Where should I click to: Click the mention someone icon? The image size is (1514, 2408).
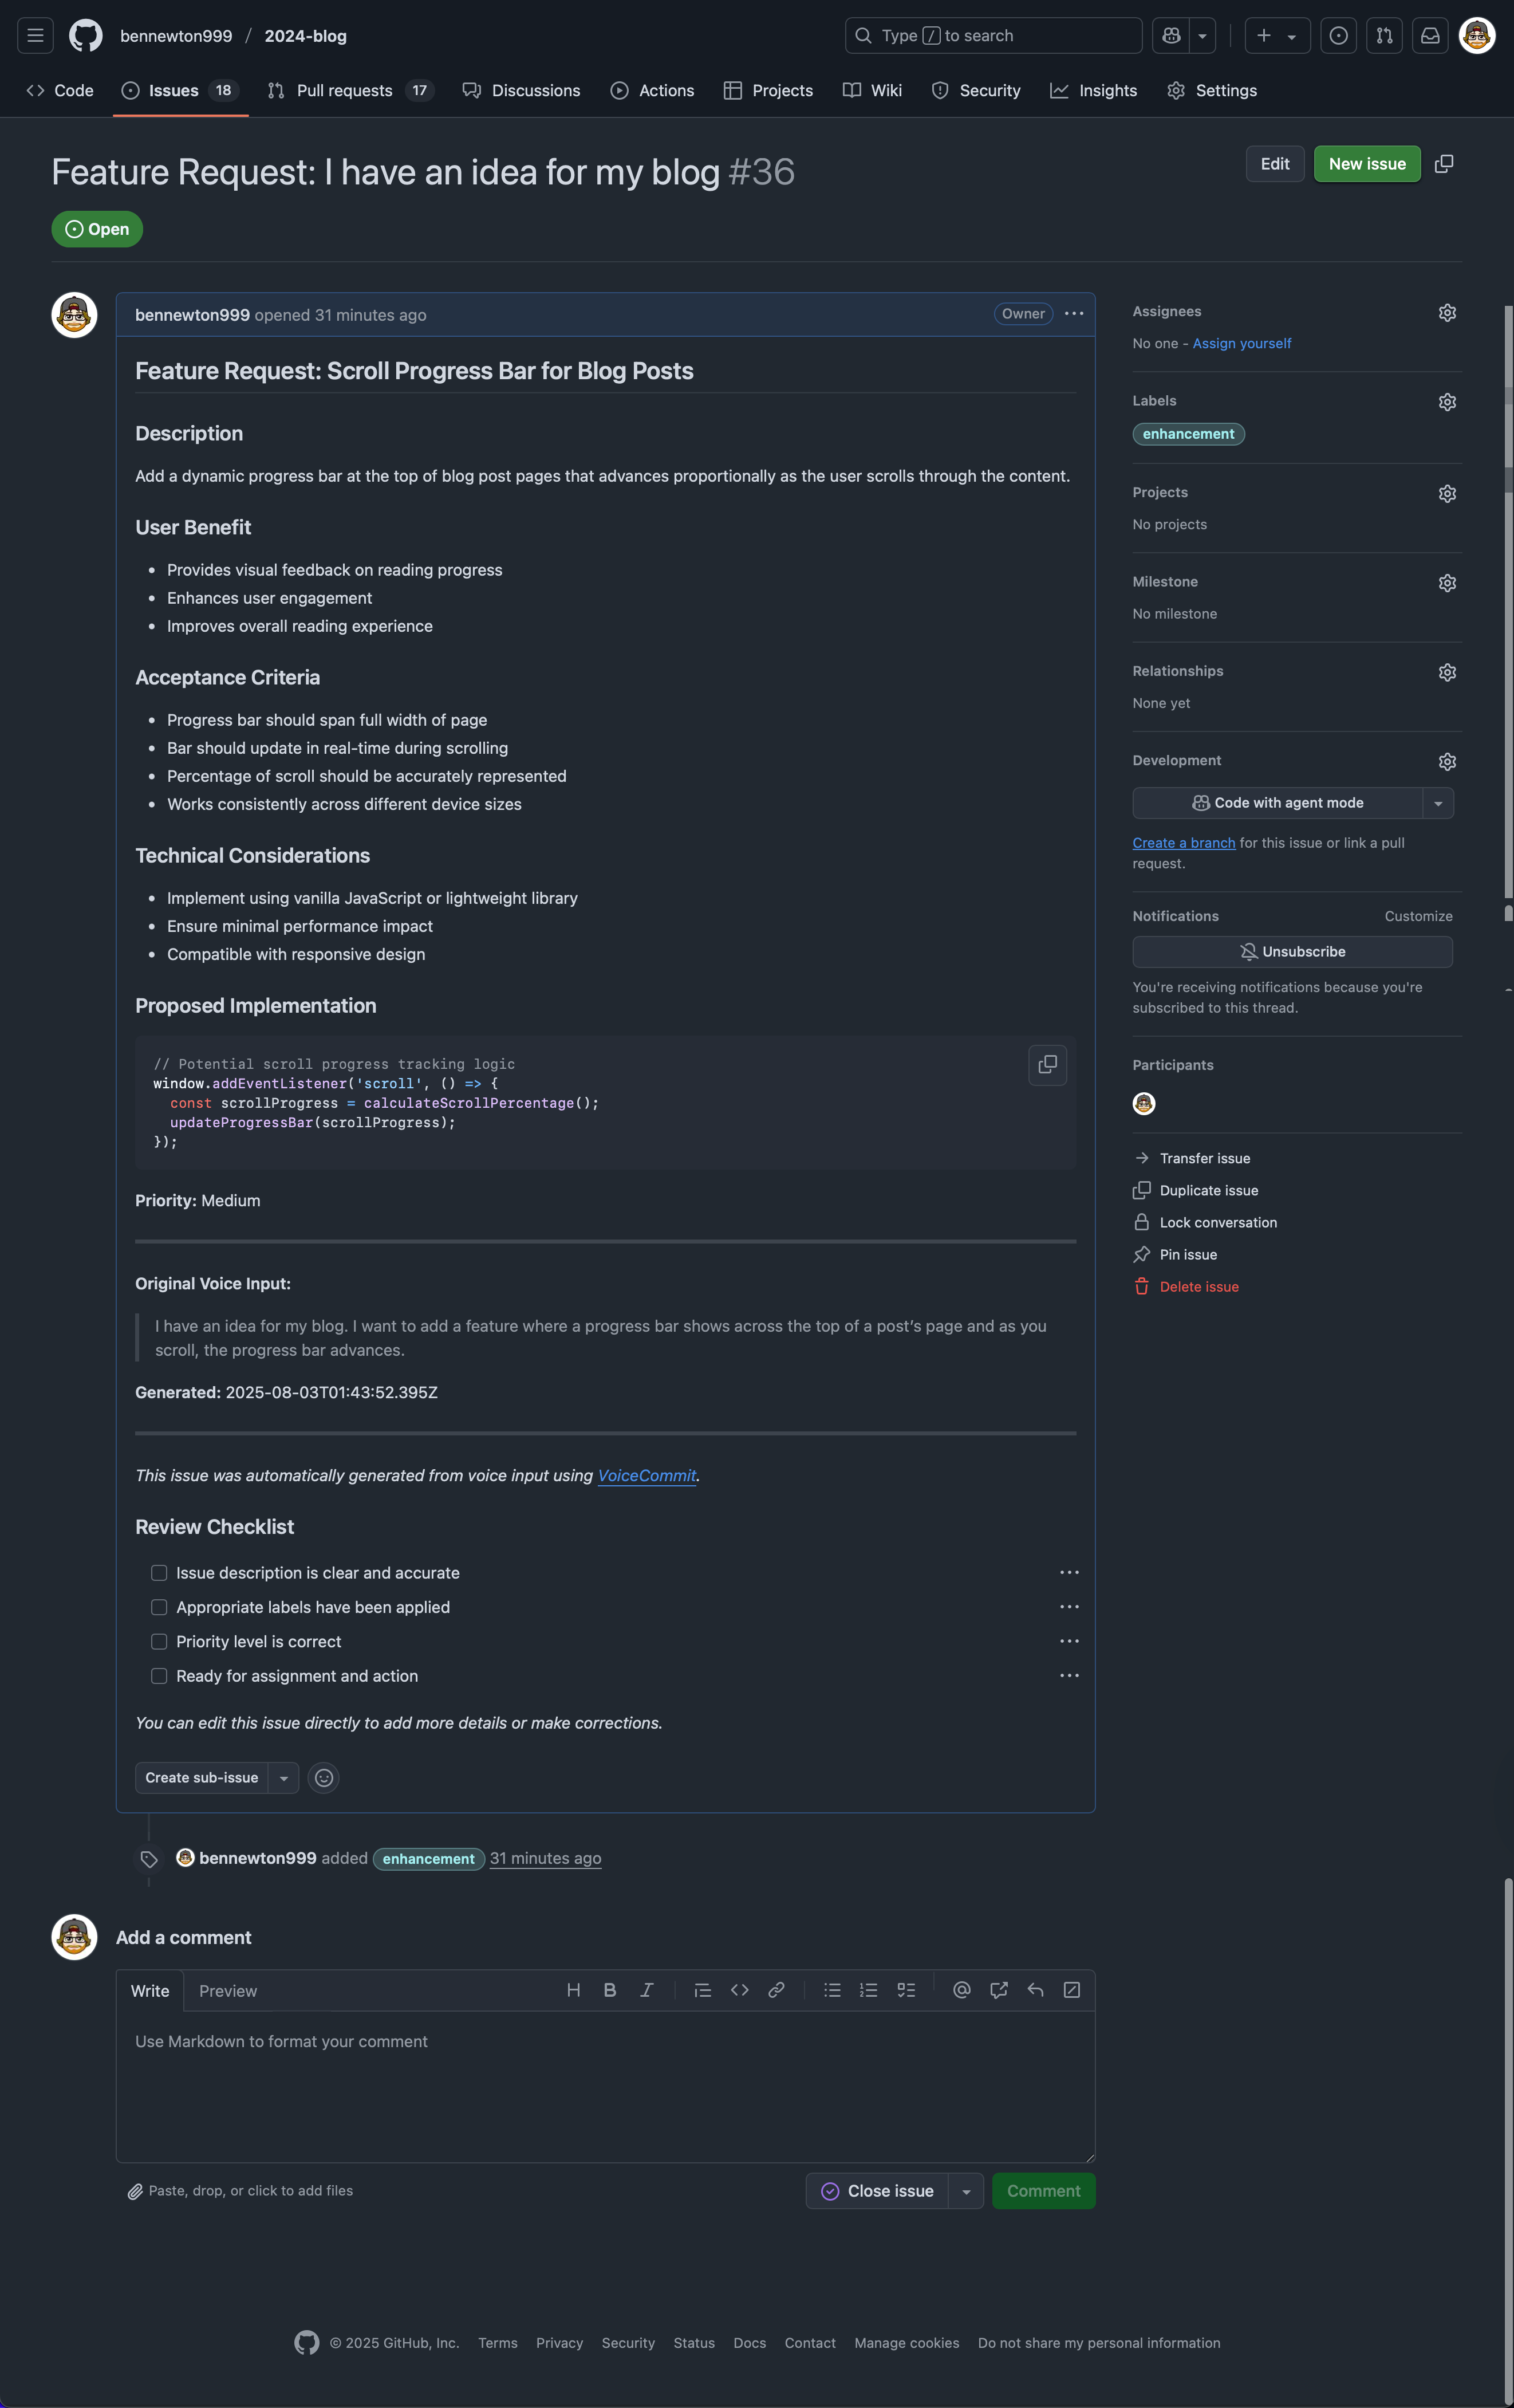[x=961, y=1990]
